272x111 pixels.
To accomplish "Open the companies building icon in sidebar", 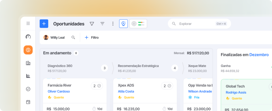I will pyautogui.click(x=28, y=63).
